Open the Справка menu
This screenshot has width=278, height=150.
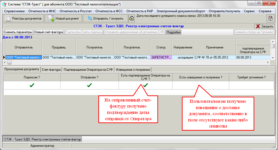265,11
